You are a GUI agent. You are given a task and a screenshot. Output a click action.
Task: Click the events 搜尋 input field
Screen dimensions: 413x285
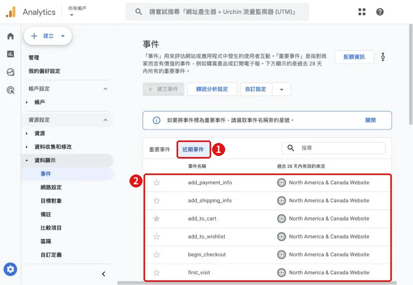[x=333, y=148]
